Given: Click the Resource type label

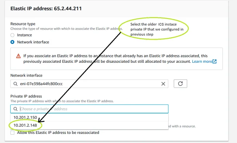Looking at the screenshot, I should 23,24.
